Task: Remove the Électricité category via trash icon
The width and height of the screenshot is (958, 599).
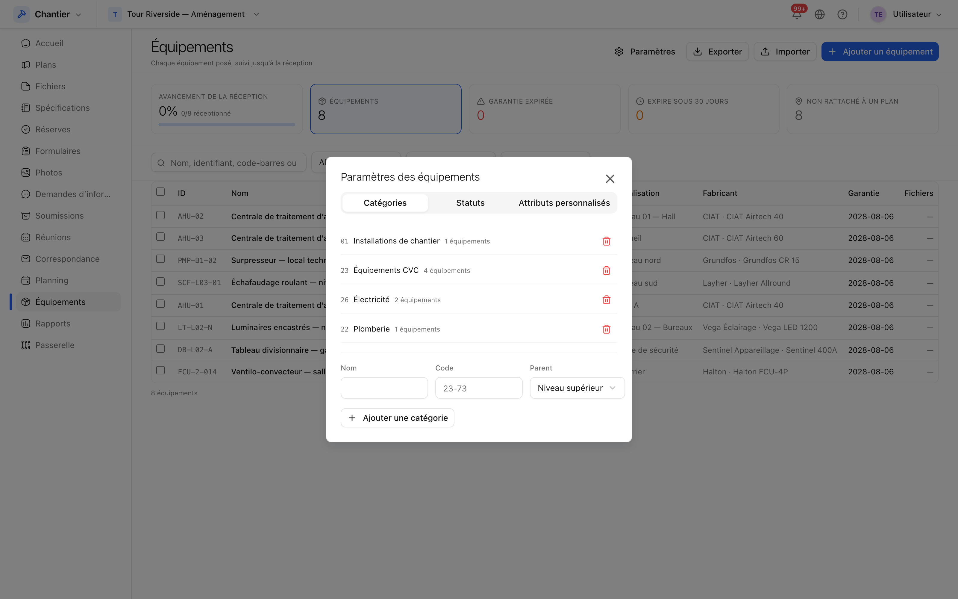Action: click(x=606, y=299)
